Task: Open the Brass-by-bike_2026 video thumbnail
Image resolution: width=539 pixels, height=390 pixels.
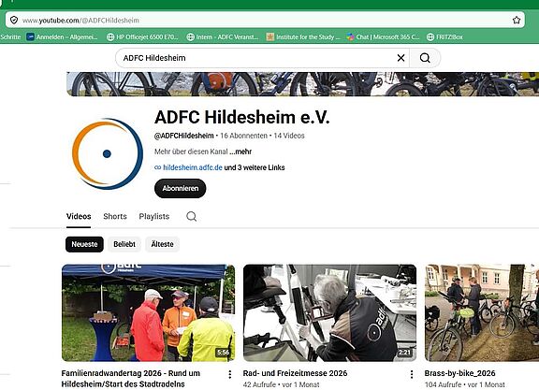Action: tap(482, 312)
